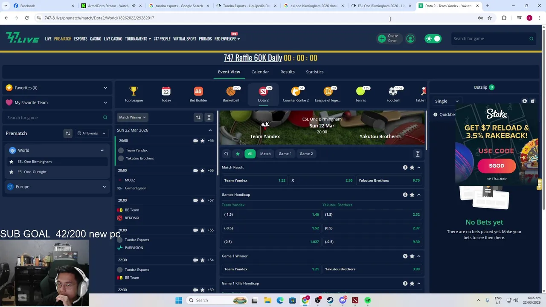Click cashout dollar icon on Match Result
Viewport: 546px width, 307px height.
coord(405,168)
